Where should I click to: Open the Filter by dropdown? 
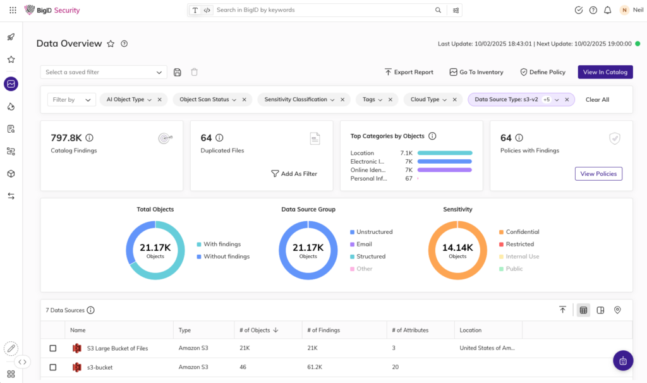point(71,99)
